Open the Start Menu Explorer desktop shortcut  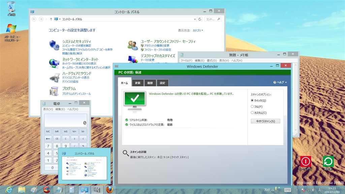pyautogui.click(x=11, y=33)
